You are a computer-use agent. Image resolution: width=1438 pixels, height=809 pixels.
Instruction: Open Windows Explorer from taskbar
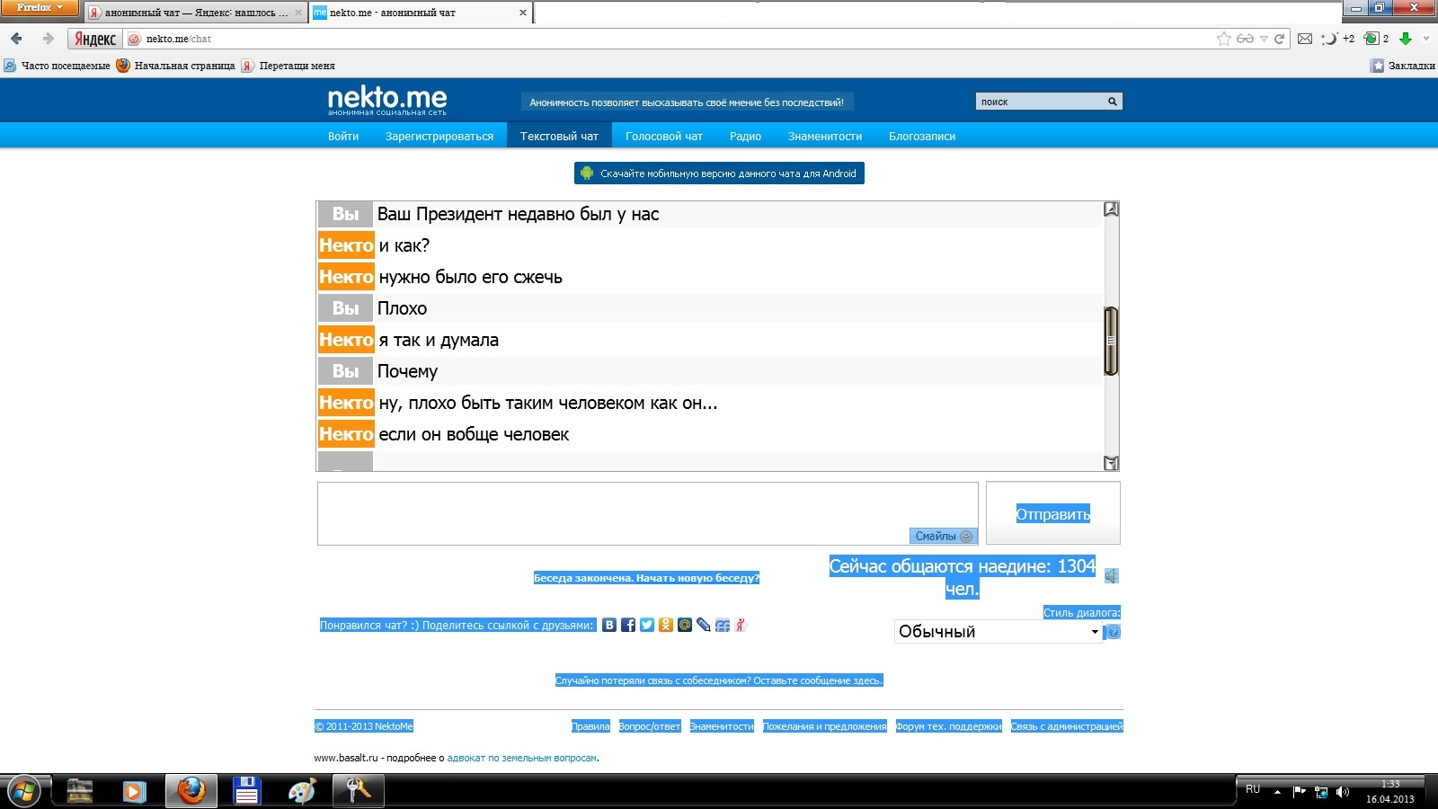point(80,791)
